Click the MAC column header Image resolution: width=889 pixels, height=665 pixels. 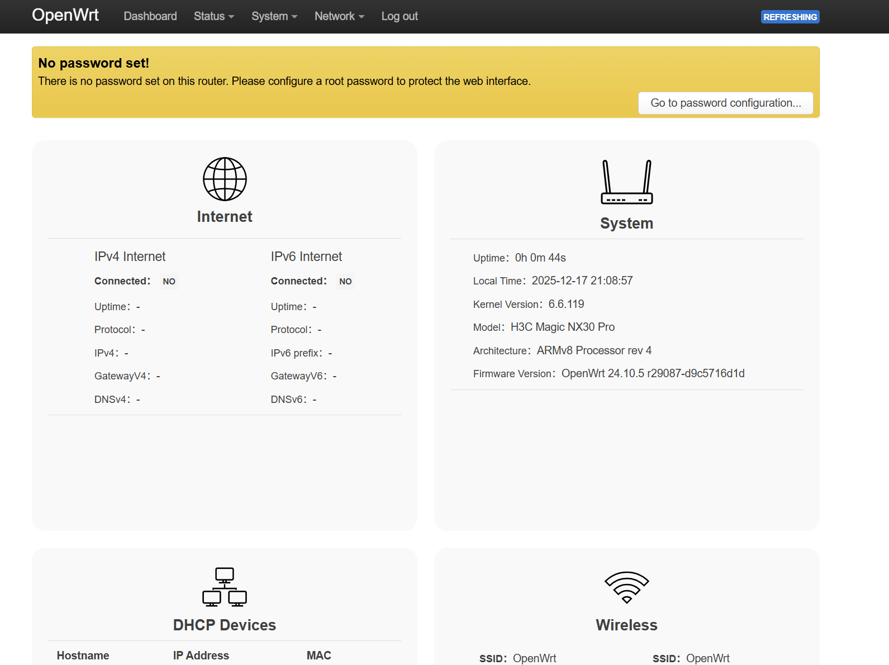tap(318, 655)
